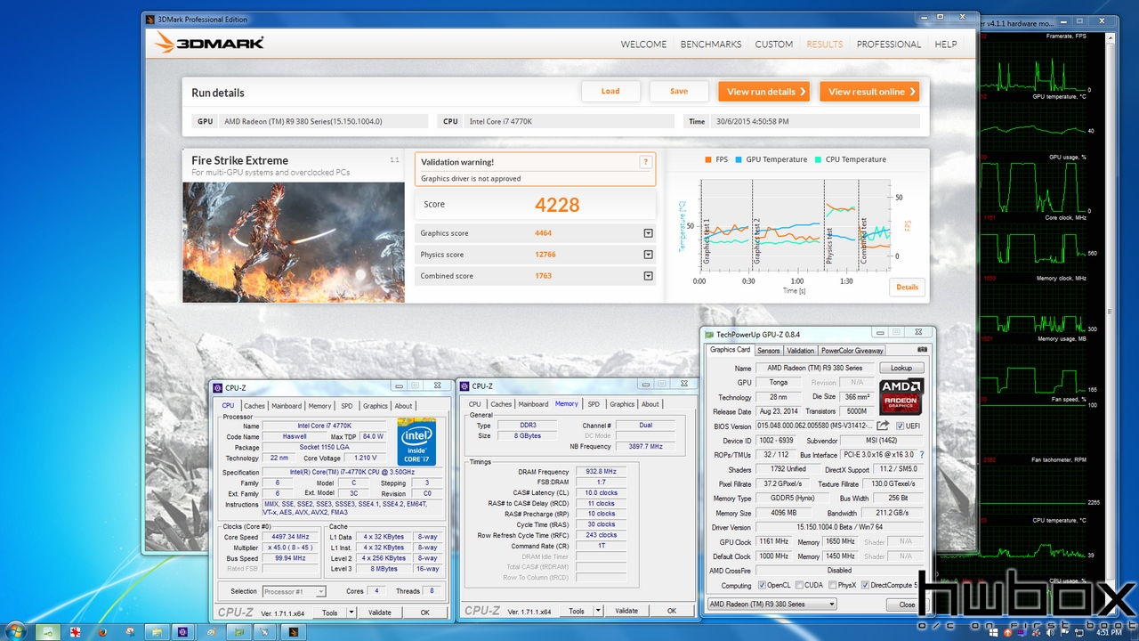Click View run details button
1139x641 pixels.
(766, 92)
